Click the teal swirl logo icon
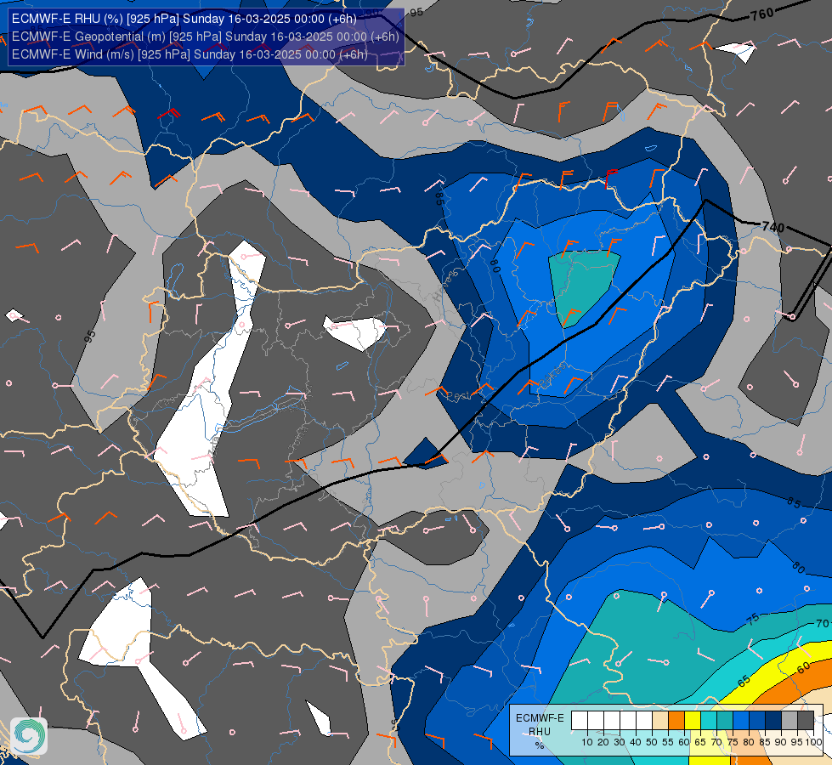 click(29, 736)
